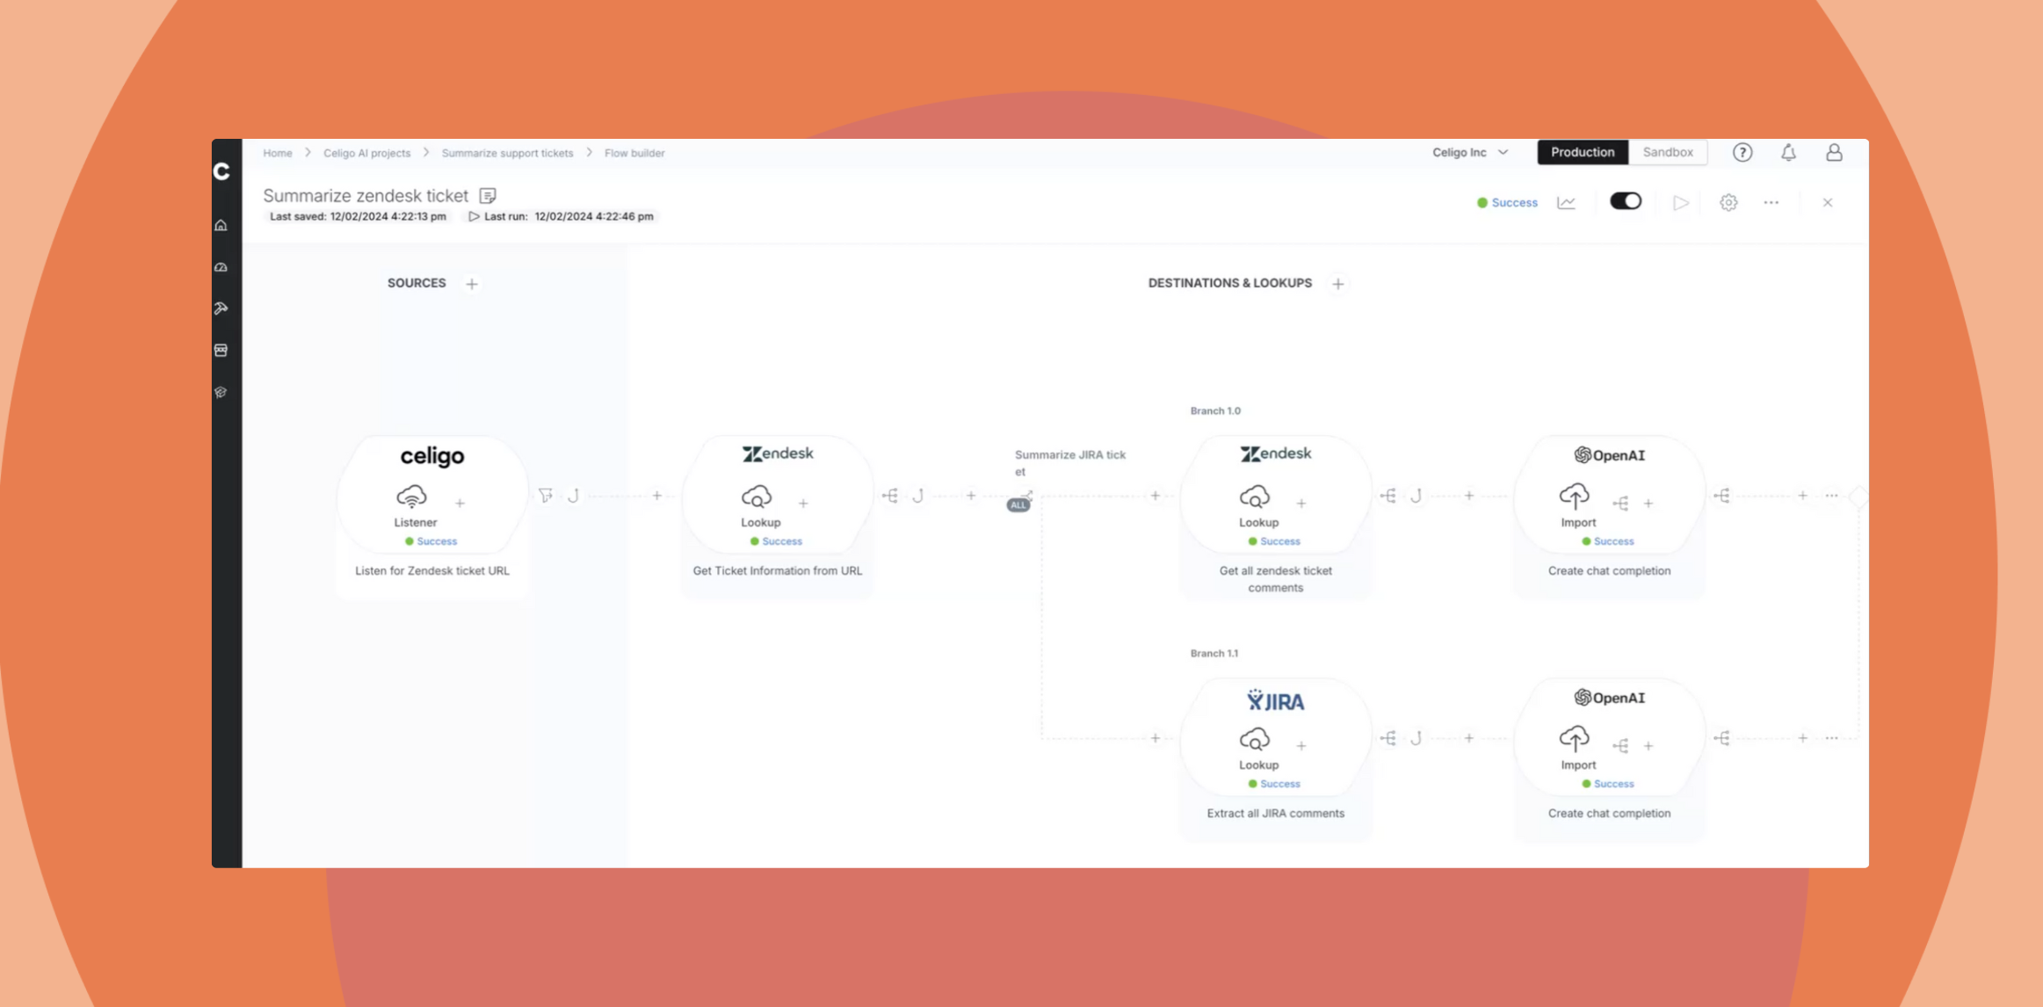Switch to the Production environment
This screenshot has height=1007, width=2043.
coord(1583,152)
